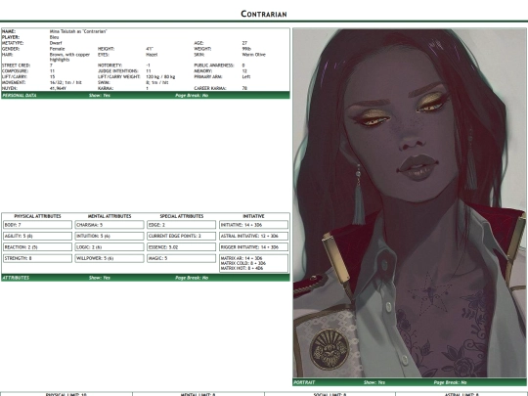This screenshot has width=528, height=396.
Task: Select the Edge: 2 attribute box
Action: coord(182,225)
